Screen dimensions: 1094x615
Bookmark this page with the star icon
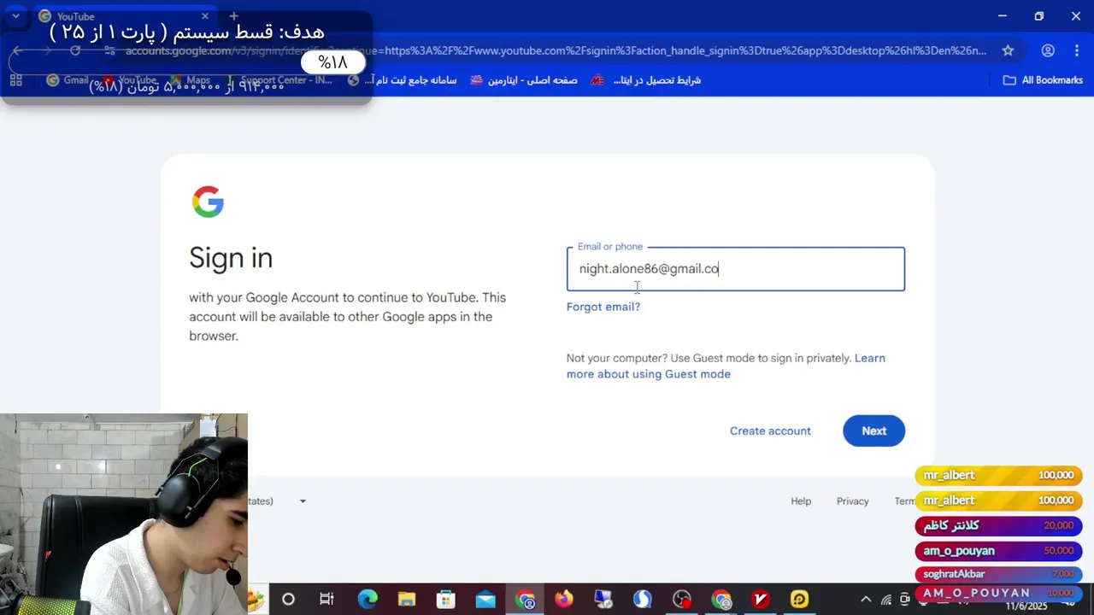coord(1008,50)
